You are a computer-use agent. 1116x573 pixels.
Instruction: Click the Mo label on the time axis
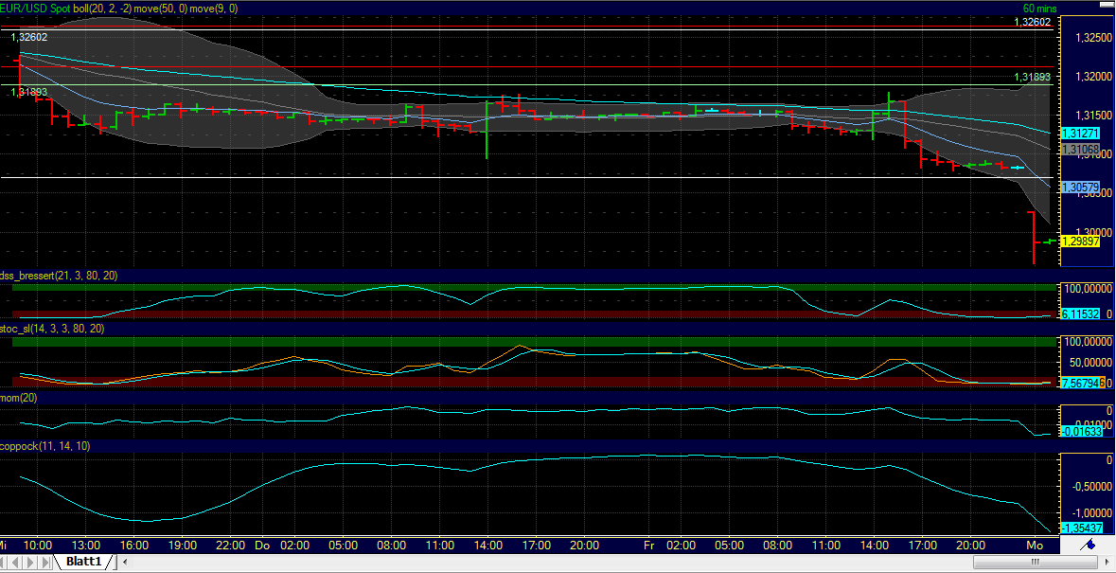[x=1035, y=546]
